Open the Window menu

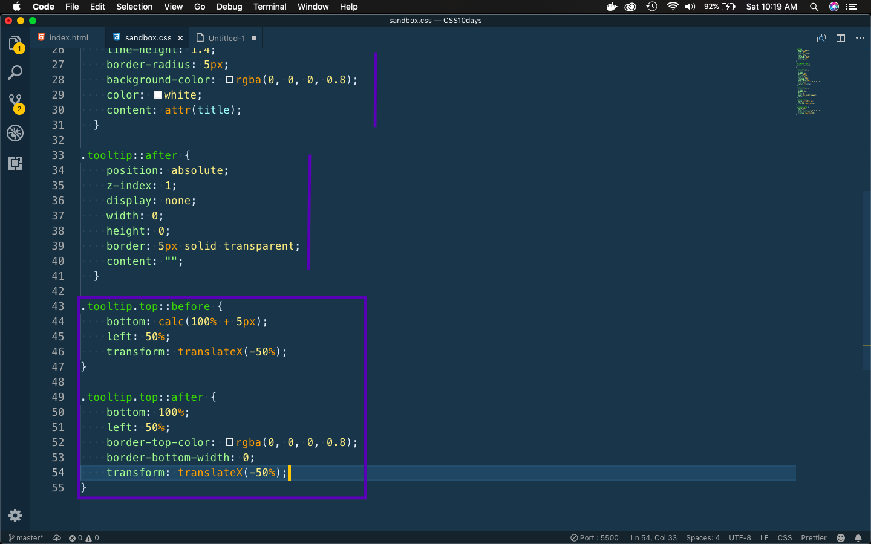coord(313,7)
